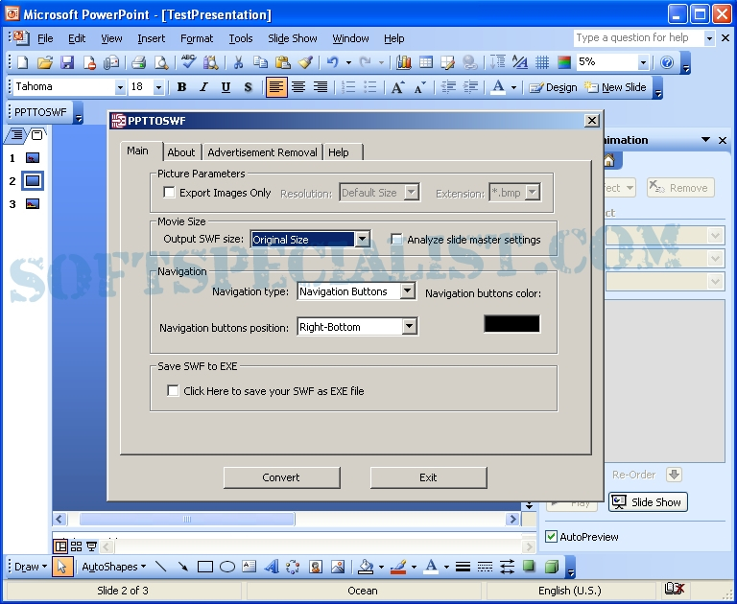Click the Show/Hide Grid icon
Viewport: 737px width, 604px height.
click(542, 62)
